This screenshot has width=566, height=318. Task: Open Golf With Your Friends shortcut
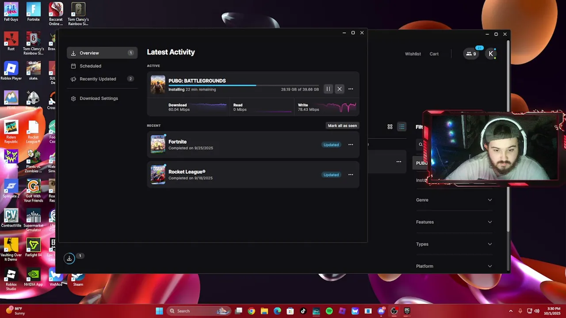click(34, 191)
